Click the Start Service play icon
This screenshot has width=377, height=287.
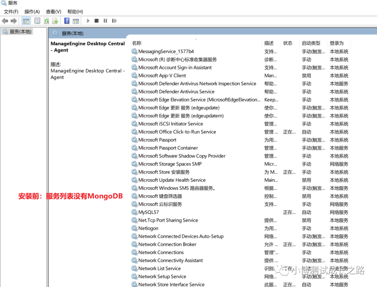coord(88,21)
